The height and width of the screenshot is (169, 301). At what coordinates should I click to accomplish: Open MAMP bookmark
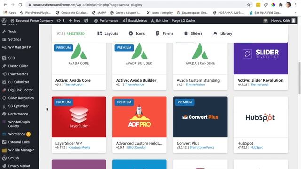(x=99, y=13)
